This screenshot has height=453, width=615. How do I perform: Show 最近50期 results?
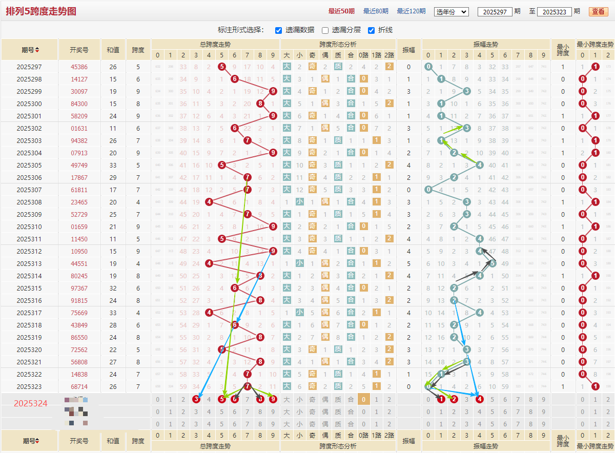pyautogui.click(x=341, y=11)
